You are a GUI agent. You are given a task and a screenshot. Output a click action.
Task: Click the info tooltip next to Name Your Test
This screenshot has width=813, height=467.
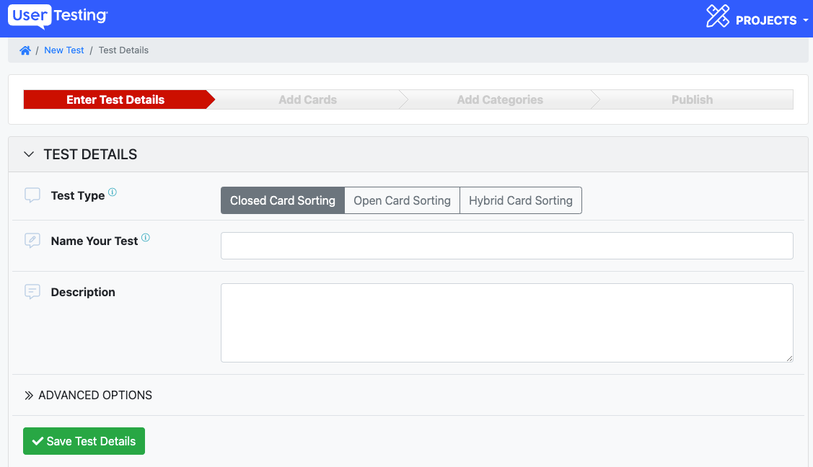(146, 236)
